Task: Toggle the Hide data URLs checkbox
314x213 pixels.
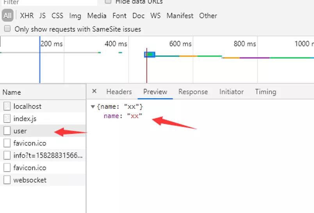Action: (x=108, y=2)
